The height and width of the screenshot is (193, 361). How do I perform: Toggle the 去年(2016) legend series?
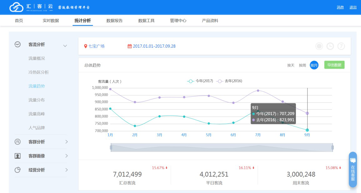(229, 81)
